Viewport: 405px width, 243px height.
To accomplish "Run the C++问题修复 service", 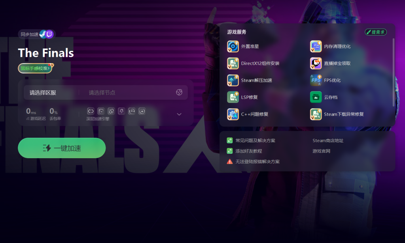I will (248, 114).
